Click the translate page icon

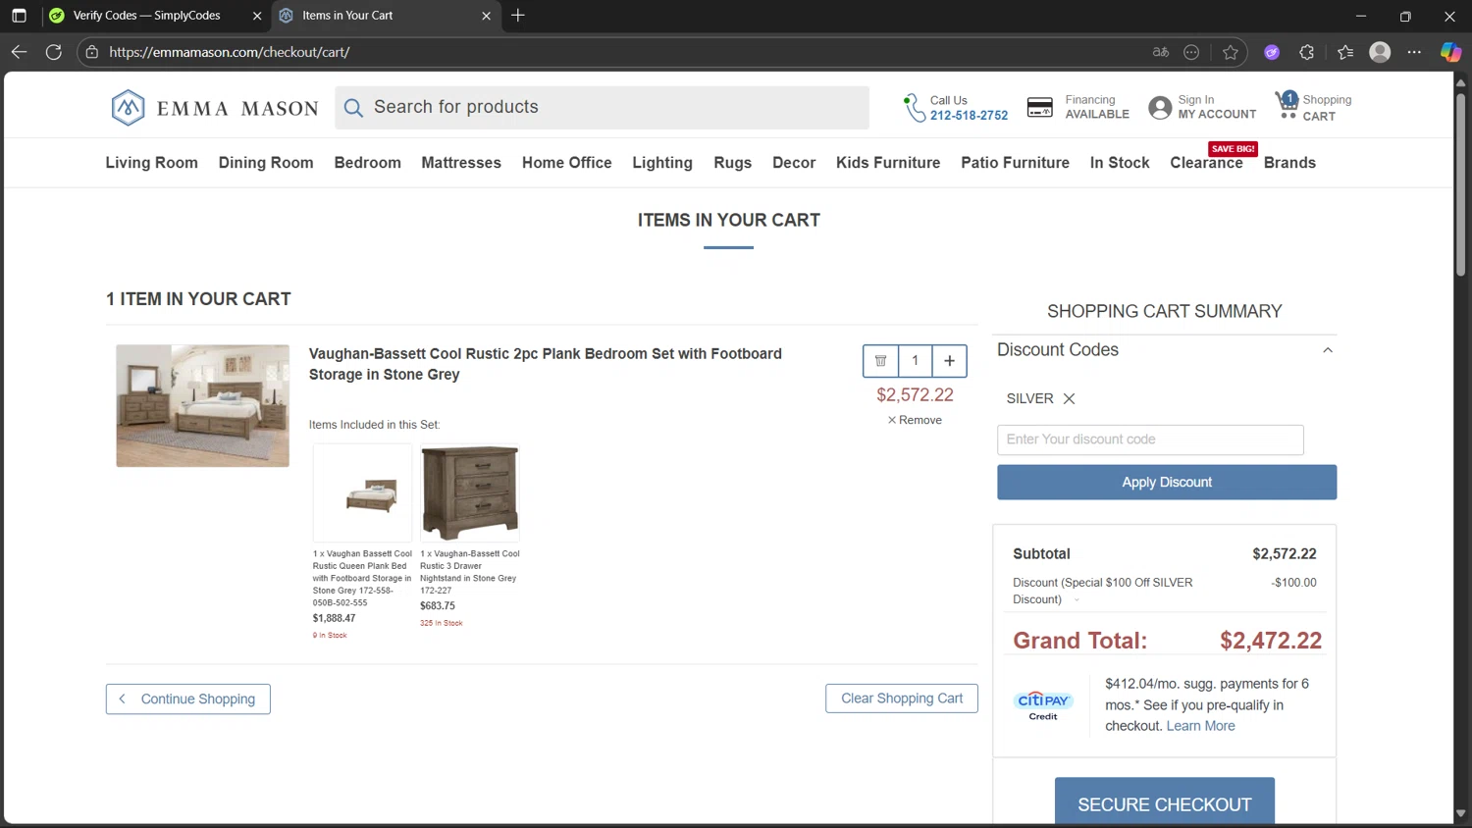pos(1161,52)
